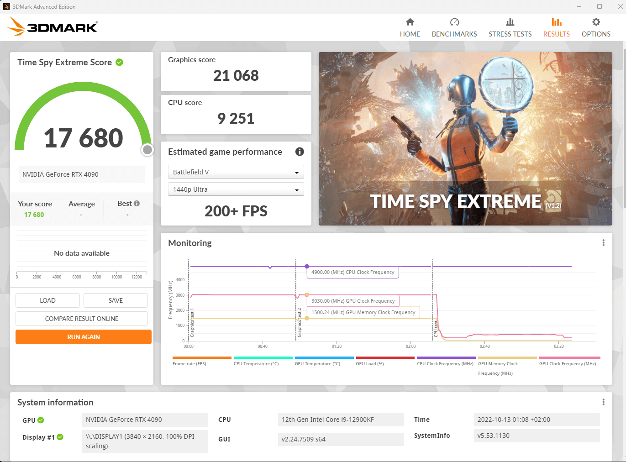Maximize the 3DMark window
The width and height of the screenshot is (626, 462).
coord(600,6)
